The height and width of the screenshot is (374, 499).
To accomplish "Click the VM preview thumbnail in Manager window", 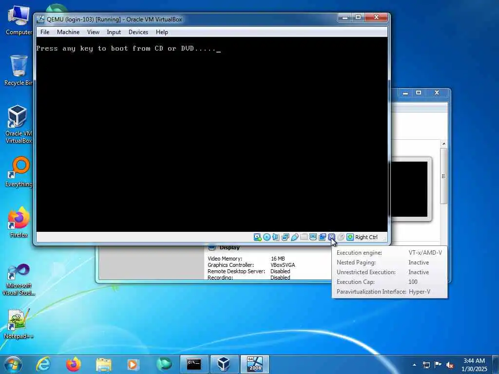I will [410, 189].
